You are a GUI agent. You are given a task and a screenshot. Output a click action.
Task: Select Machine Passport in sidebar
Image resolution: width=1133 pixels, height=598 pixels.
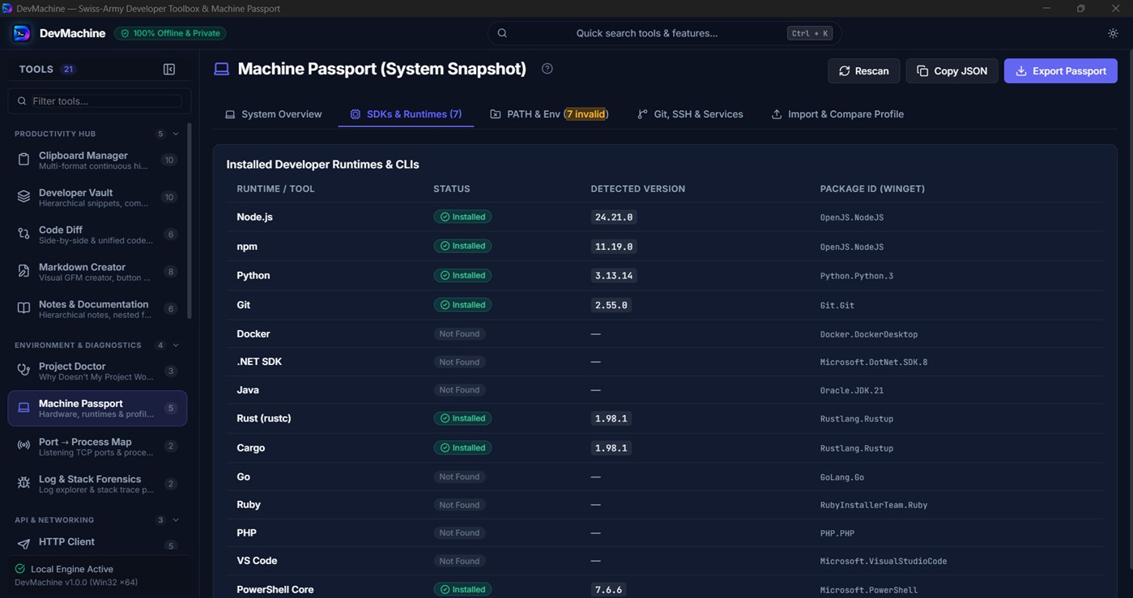tap(97, 409)
